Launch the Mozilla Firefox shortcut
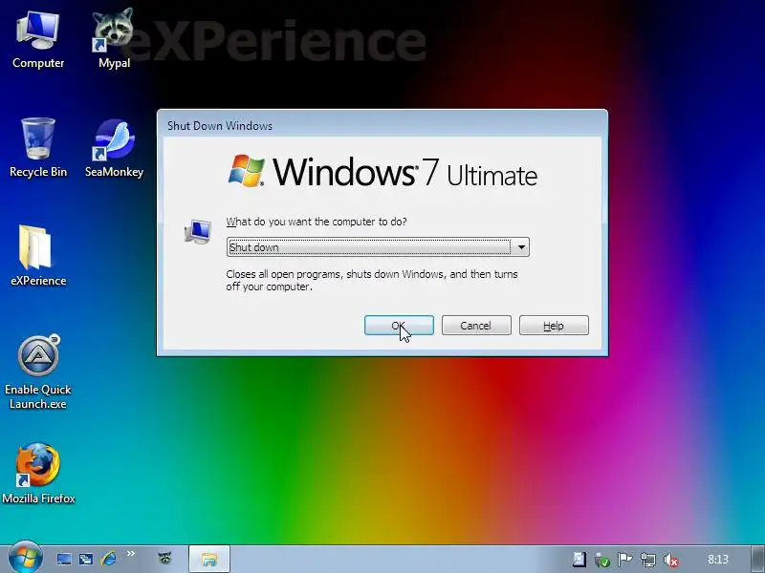This screenshot has height=573, width=765. (38, 473)
